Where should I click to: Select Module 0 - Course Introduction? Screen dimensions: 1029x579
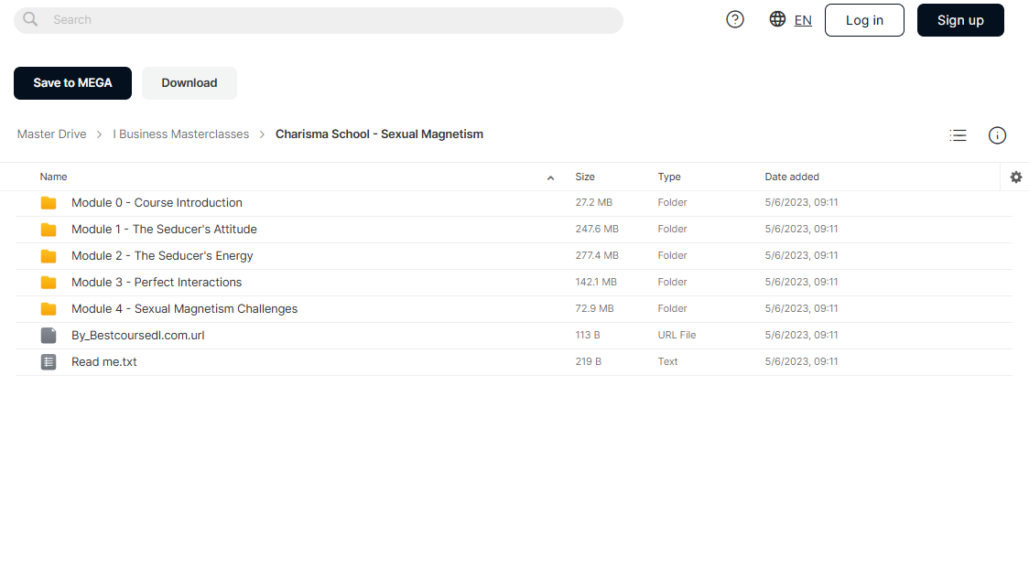157,203
